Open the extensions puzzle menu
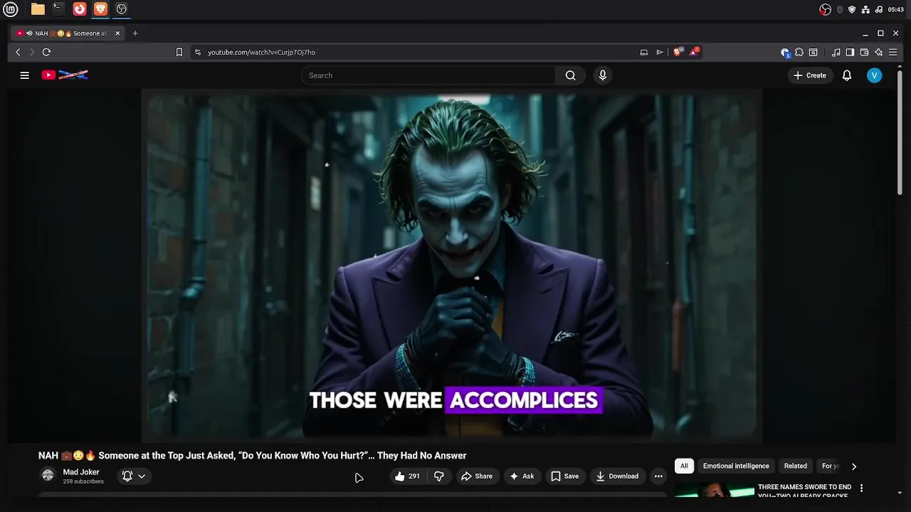The height and width of the screenshot is (512, 911). click(799, 52)
